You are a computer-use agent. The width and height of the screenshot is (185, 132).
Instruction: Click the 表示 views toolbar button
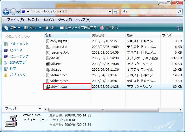coord(30,28)
